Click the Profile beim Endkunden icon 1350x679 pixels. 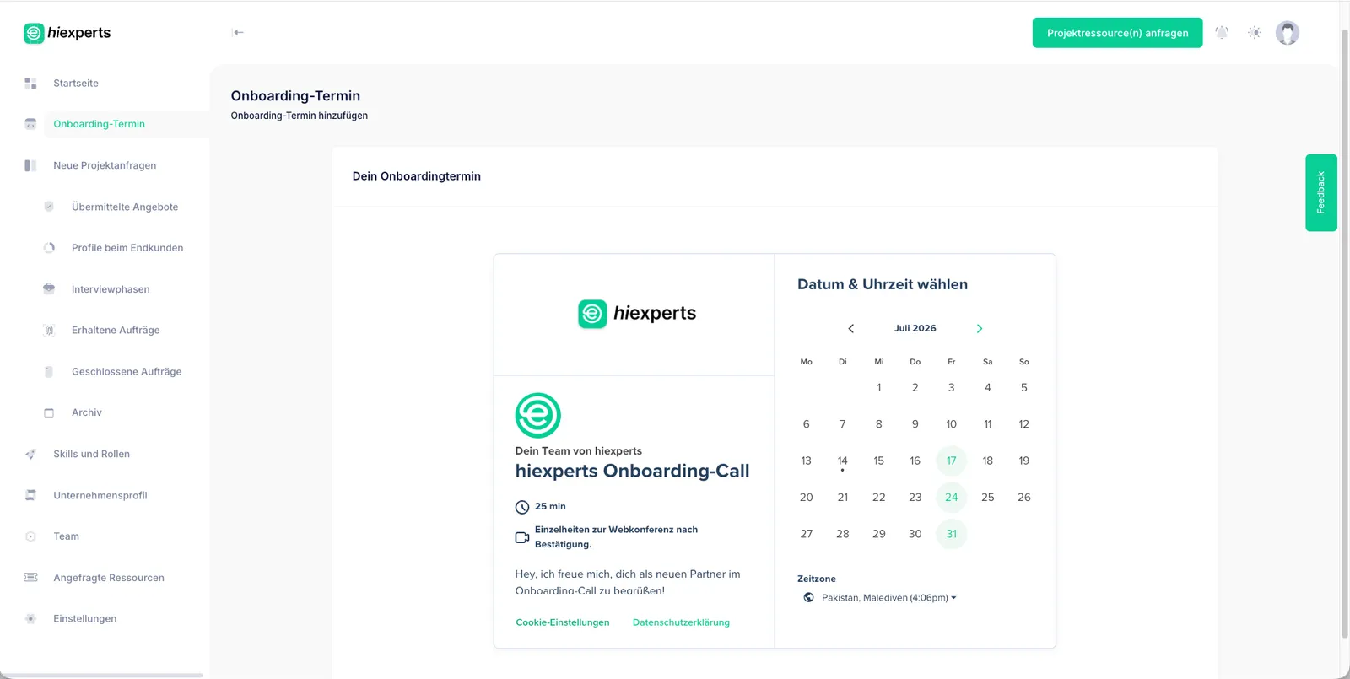tap(49, 248)
